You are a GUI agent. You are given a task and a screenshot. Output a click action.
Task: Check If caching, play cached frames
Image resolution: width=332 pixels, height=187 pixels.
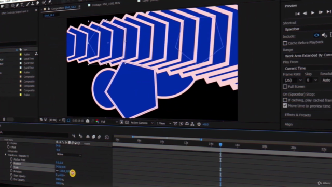[x=285, y=100]
